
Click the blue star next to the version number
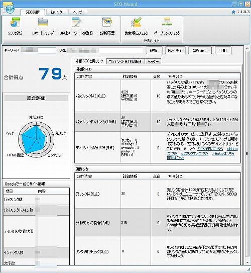coord(233,12)
